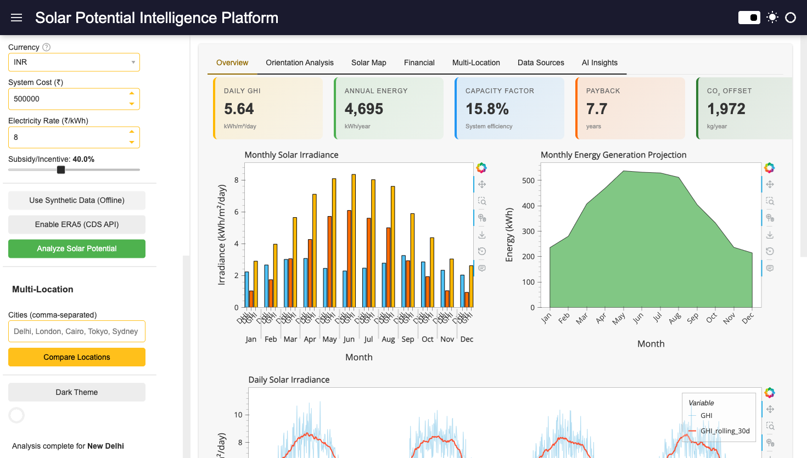Switch to the Orientation Analysis tab
The height and width of the screenshot is (458, 807).
click(x=300, y=63)
